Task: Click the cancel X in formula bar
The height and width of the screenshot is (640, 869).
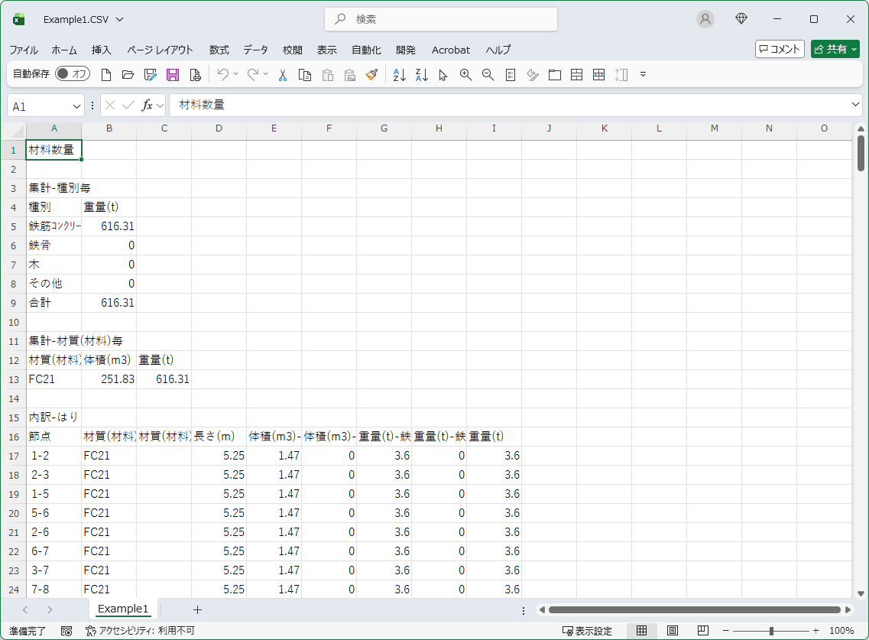Action: coord(110,106)
